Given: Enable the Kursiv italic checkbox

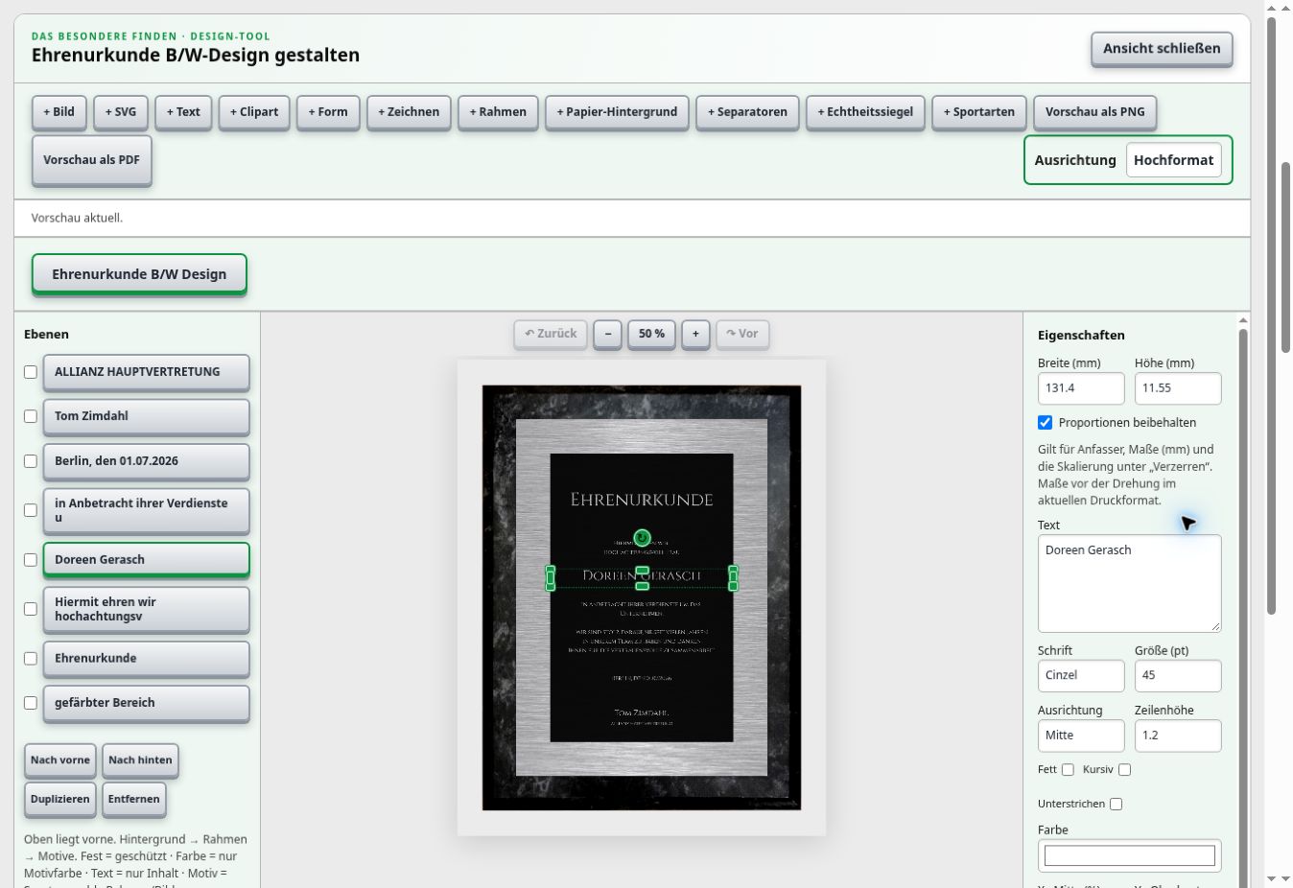Looking at the screenshot, I should pyautogui.click(x=1124, y=770).
